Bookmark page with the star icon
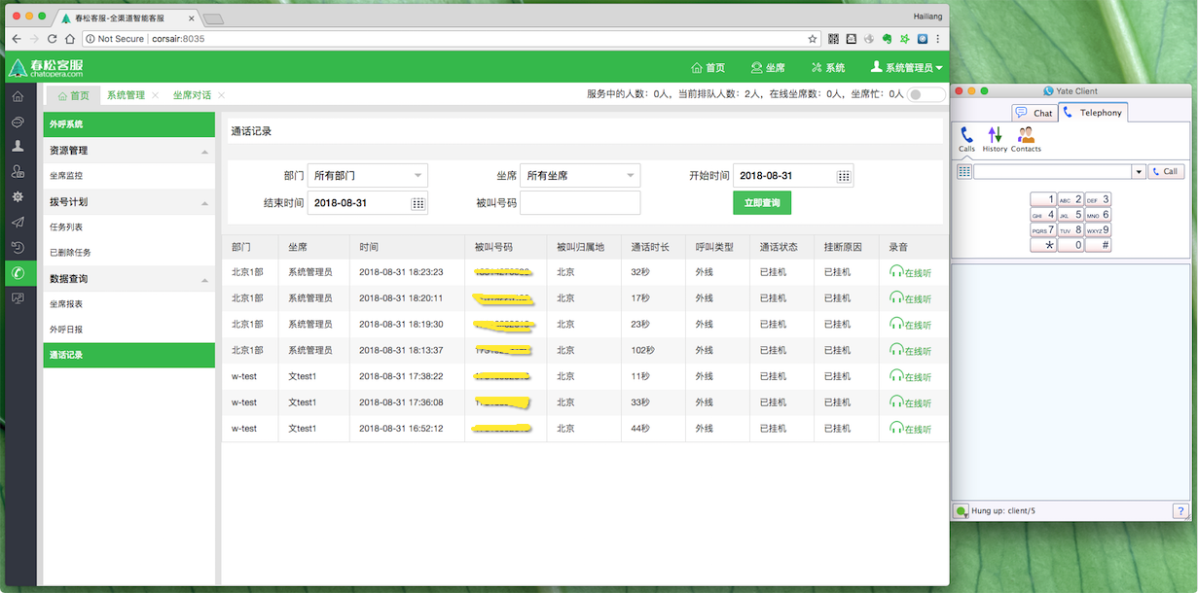 coord(813,39)
